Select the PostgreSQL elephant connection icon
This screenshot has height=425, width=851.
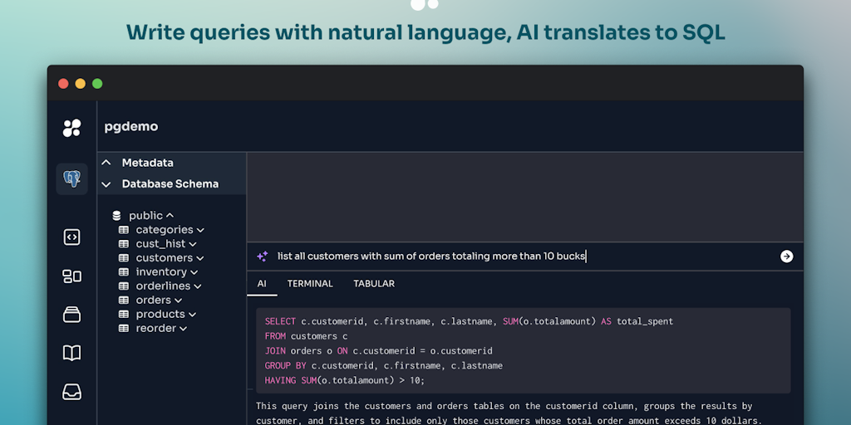pyautogui.click(x=72, y=178)
